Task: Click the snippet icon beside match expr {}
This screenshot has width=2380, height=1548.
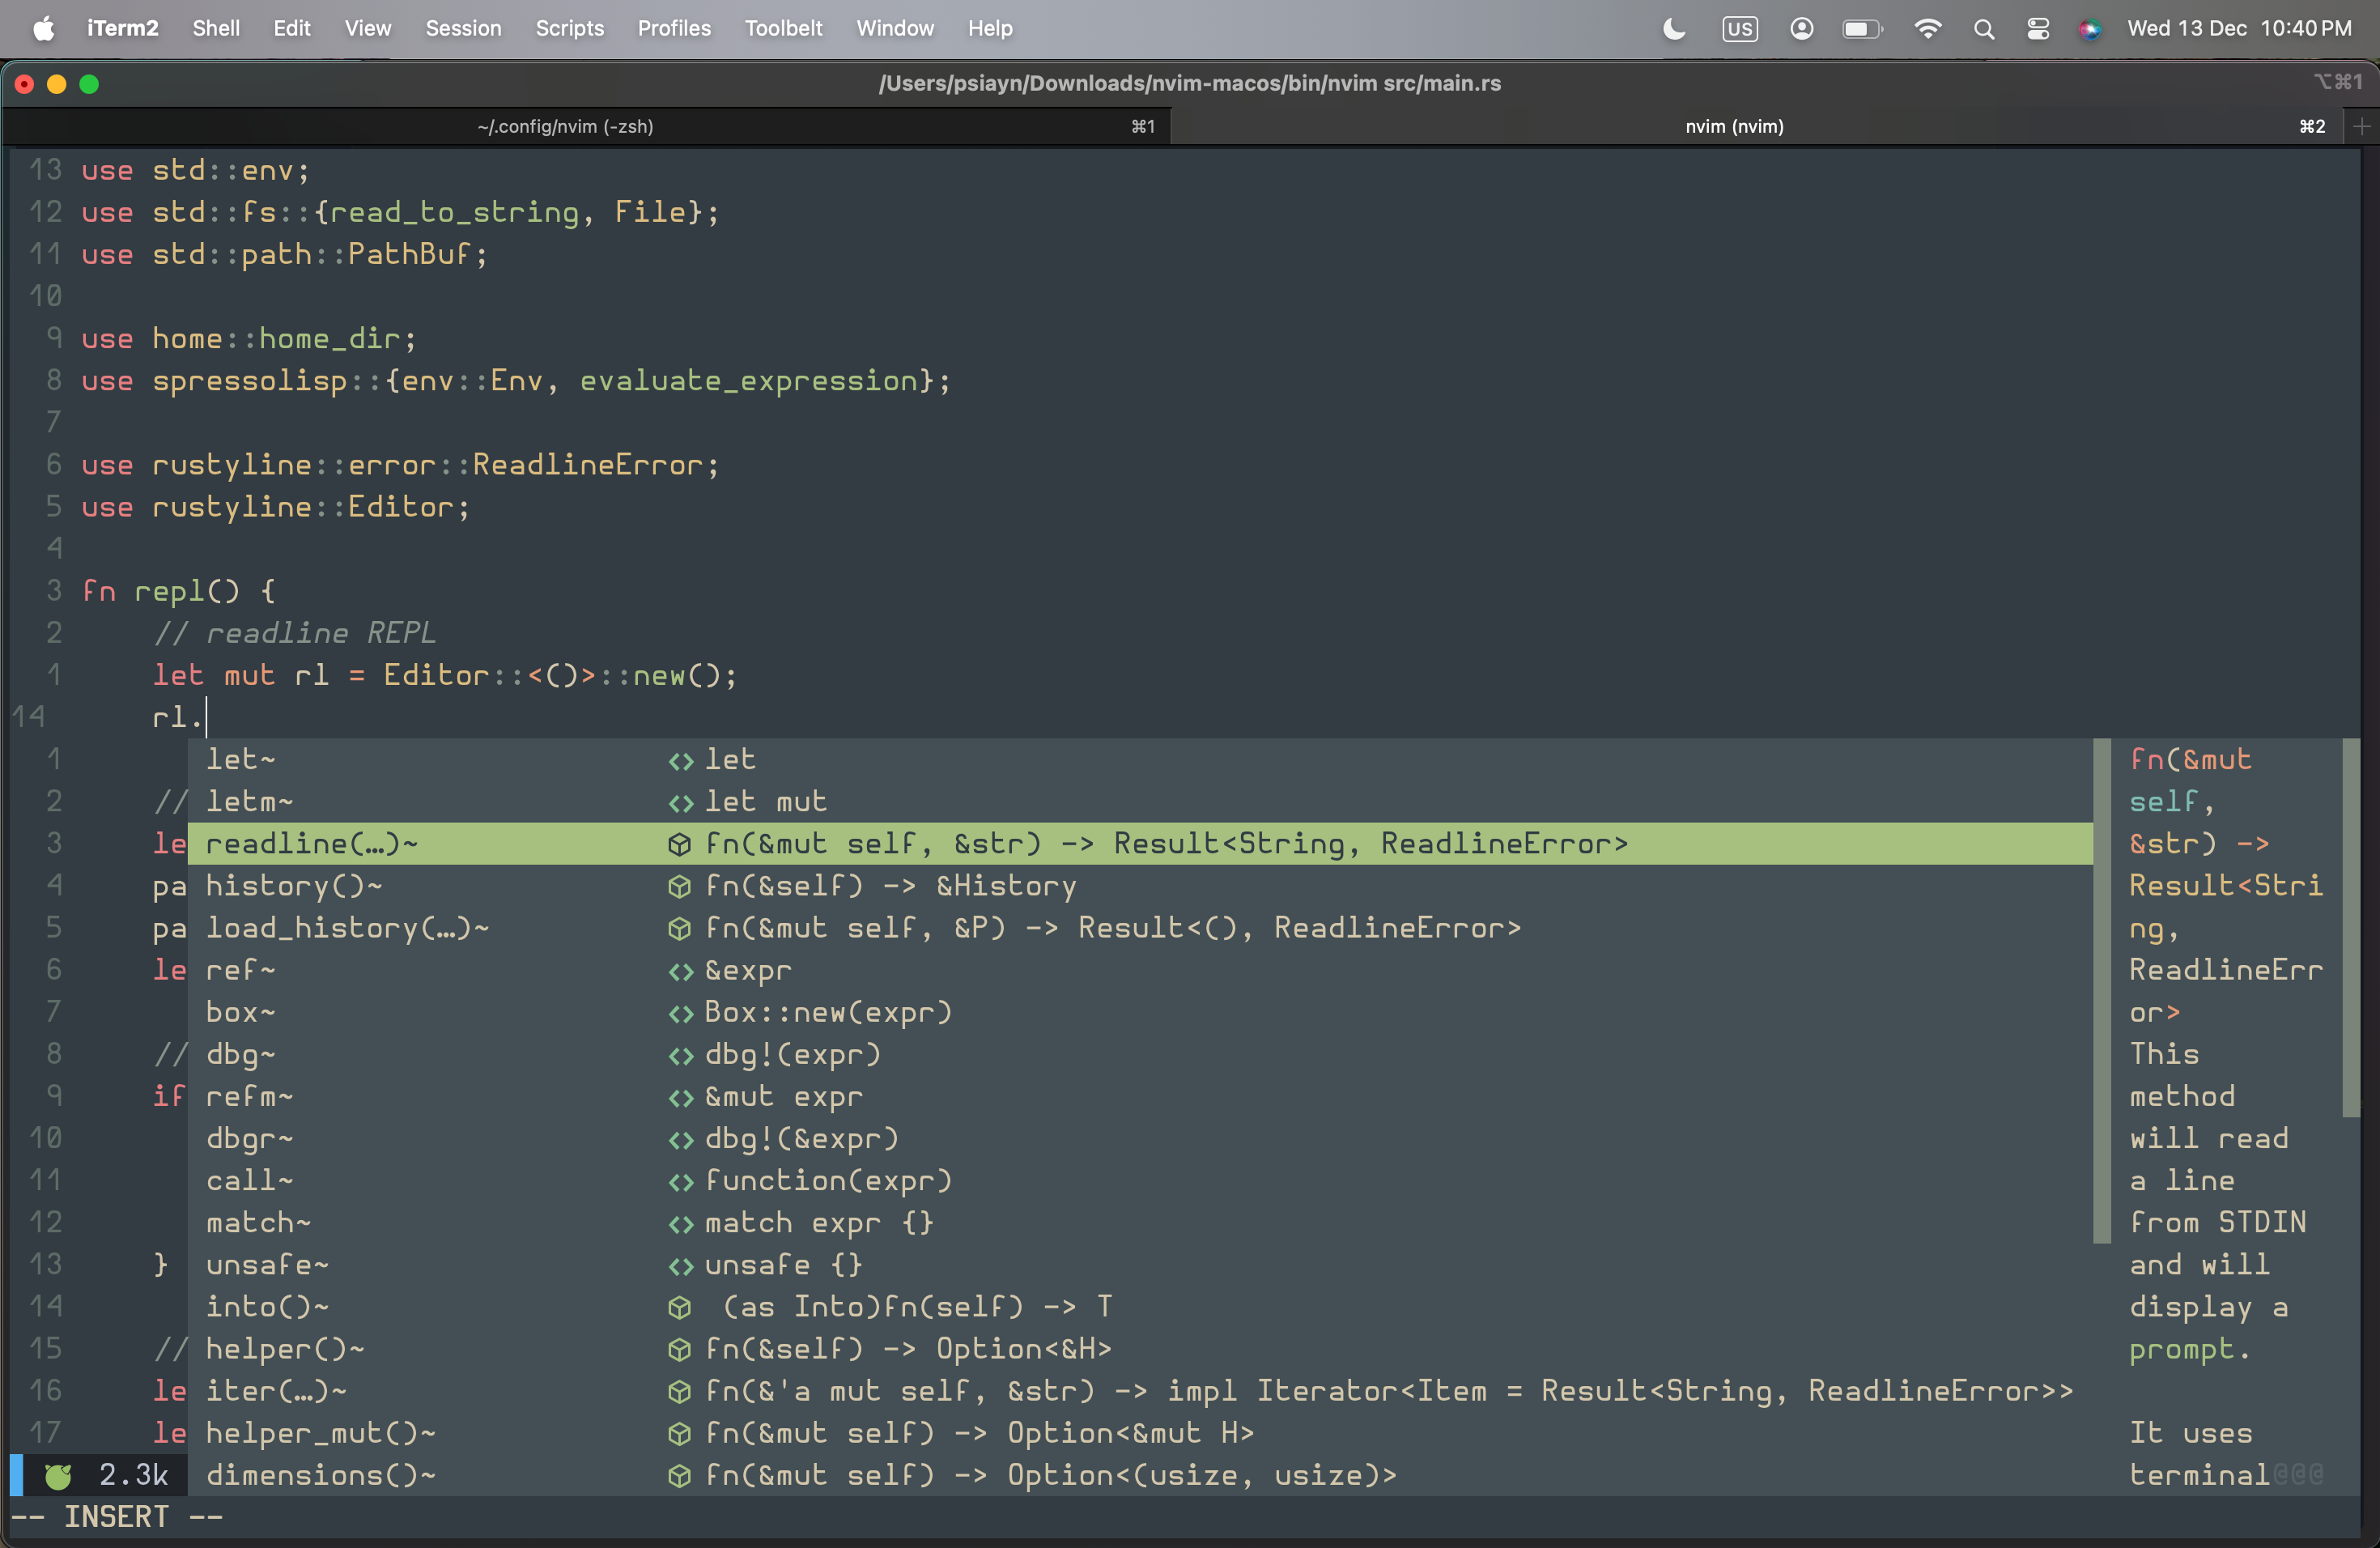Action: pyautogui.click(x=681, y=1224)
